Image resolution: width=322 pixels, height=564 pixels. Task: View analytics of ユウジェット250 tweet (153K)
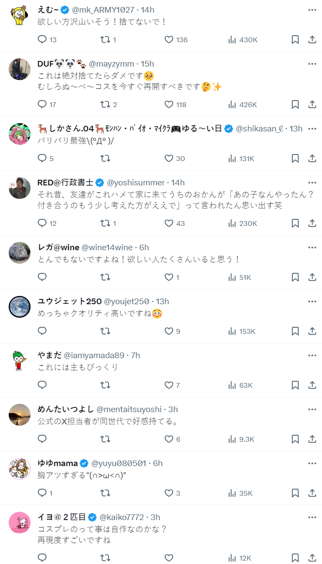click(242, 331)
